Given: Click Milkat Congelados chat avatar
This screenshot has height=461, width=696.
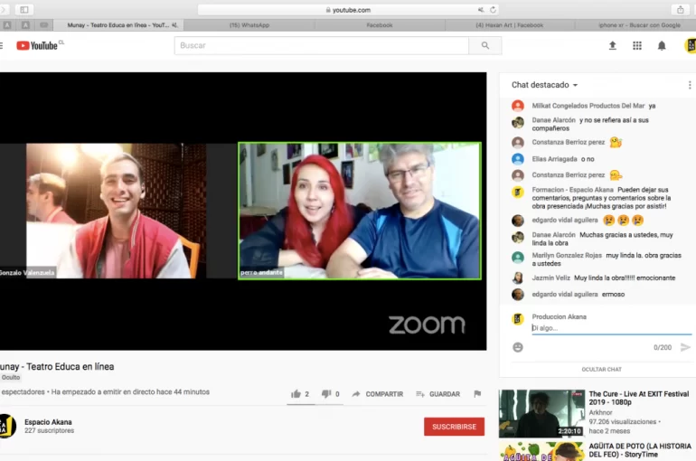Looking at the screenshot, I should click(x=518, y=106).
